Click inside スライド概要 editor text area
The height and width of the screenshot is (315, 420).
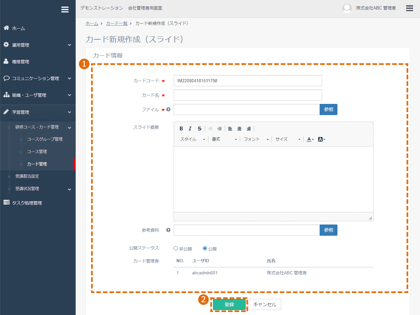(x=274, y=179)
